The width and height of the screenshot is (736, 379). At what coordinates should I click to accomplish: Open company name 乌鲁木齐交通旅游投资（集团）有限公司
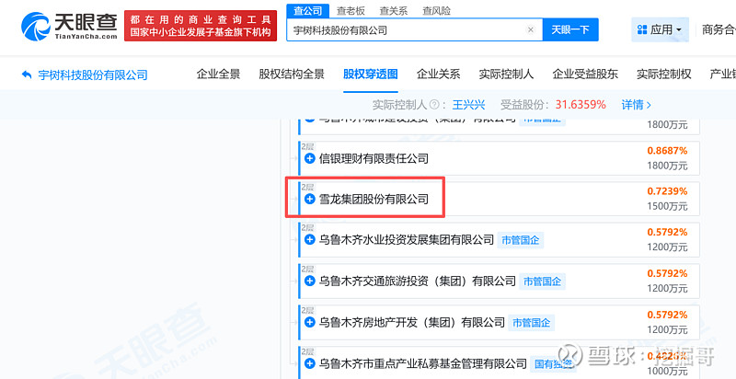(x=418, y=281)
